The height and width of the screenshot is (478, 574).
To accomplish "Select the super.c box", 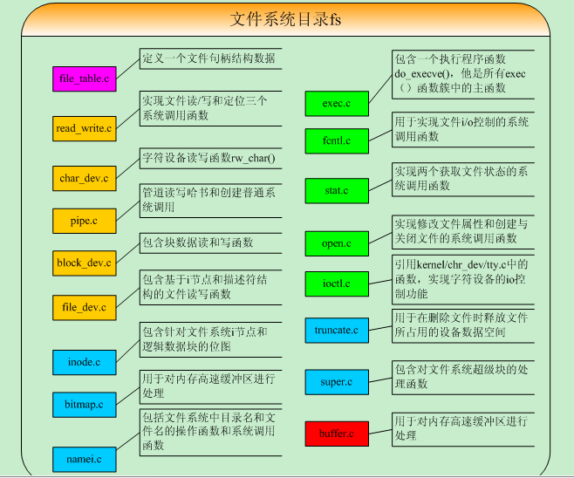I will click(x=337, y=382).
